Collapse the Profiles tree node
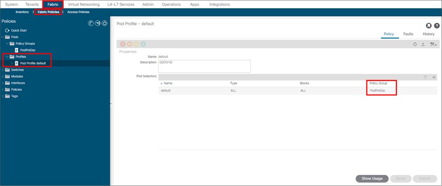 point(8,57)
